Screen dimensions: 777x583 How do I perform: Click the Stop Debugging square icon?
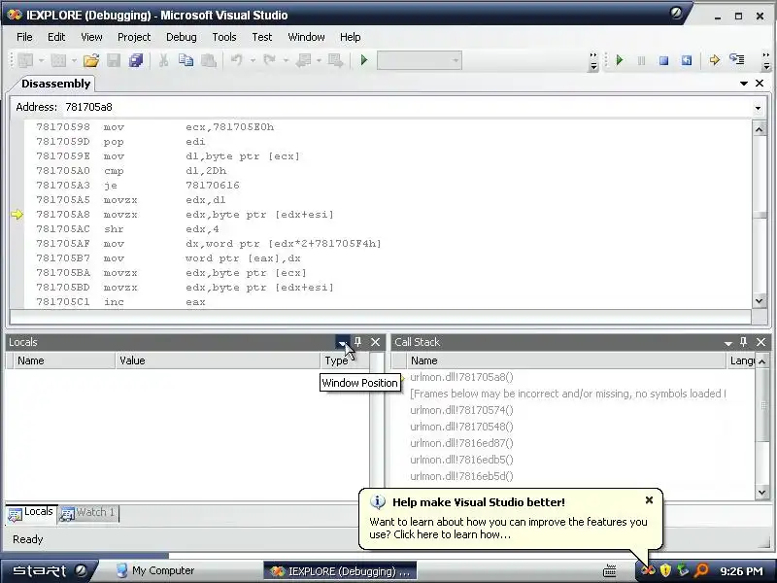(663, 60)
